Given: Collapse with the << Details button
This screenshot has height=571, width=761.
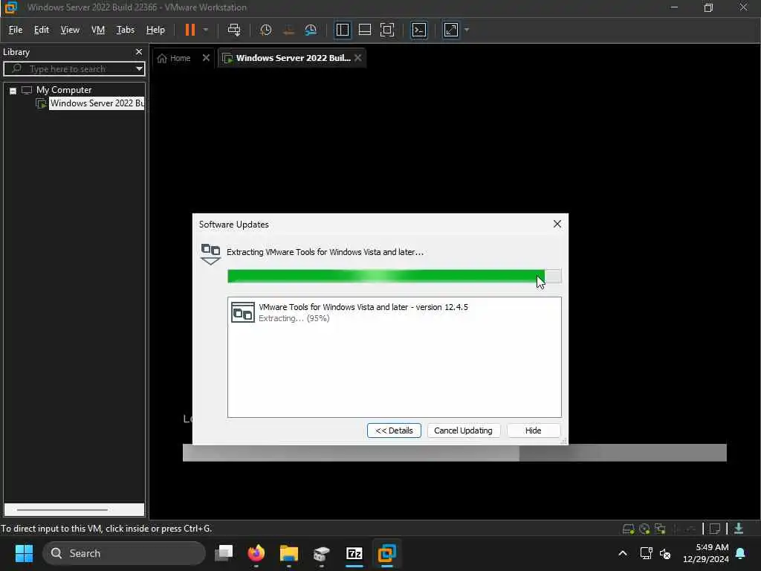Looking at the screenshot, I should (x=394, y=430).
